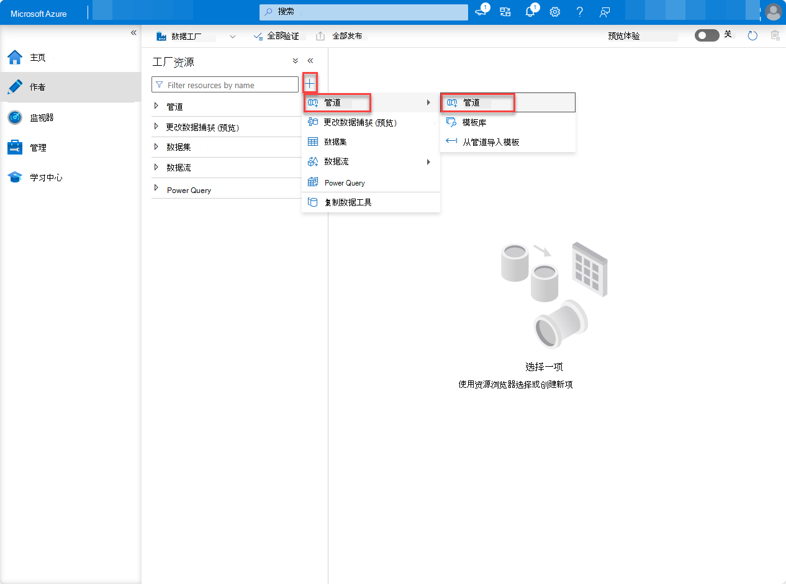Collapse the left navigation sidebar
Image resolution: width=786 pixels, height=584 pixels.
tap(133, 33)
